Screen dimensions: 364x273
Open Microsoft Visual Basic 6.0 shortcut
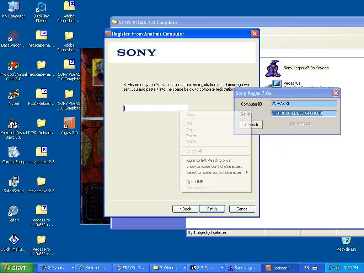tap(14, 128)
